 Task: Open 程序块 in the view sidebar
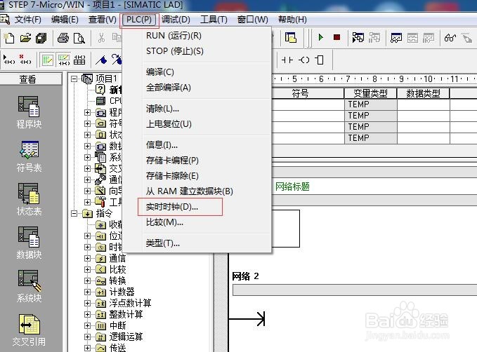tap(29, 112)
